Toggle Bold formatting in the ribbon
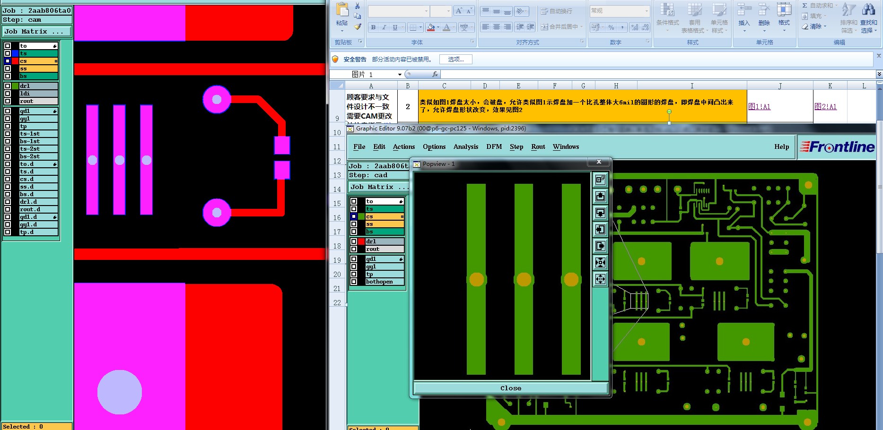This screenshot has height=430, width=883. (x=373, y=27)
